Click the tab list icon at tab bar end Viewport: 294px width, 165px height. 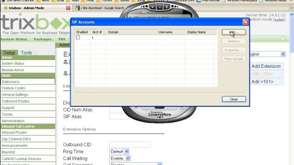point(292,8)
